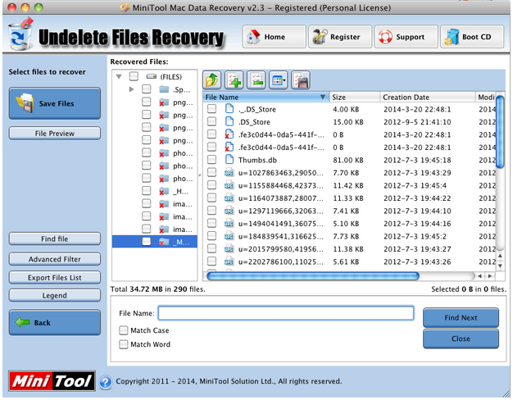Image resolution: width=513 pixels, height=400 pixels.
Task: Click the vertical scrollbar up arrow
Action: (x=500, y=256)
